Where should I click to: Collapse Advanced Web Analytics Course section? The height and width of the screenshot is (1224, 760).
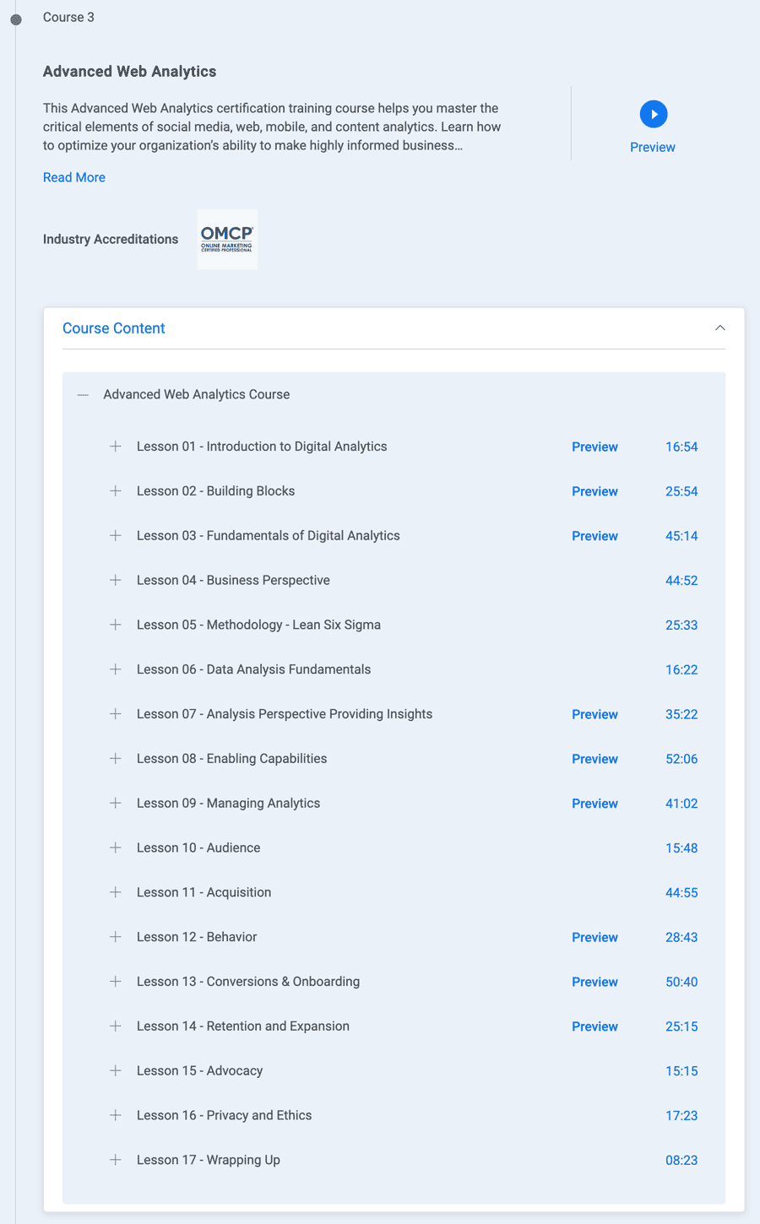click(83, 394)
